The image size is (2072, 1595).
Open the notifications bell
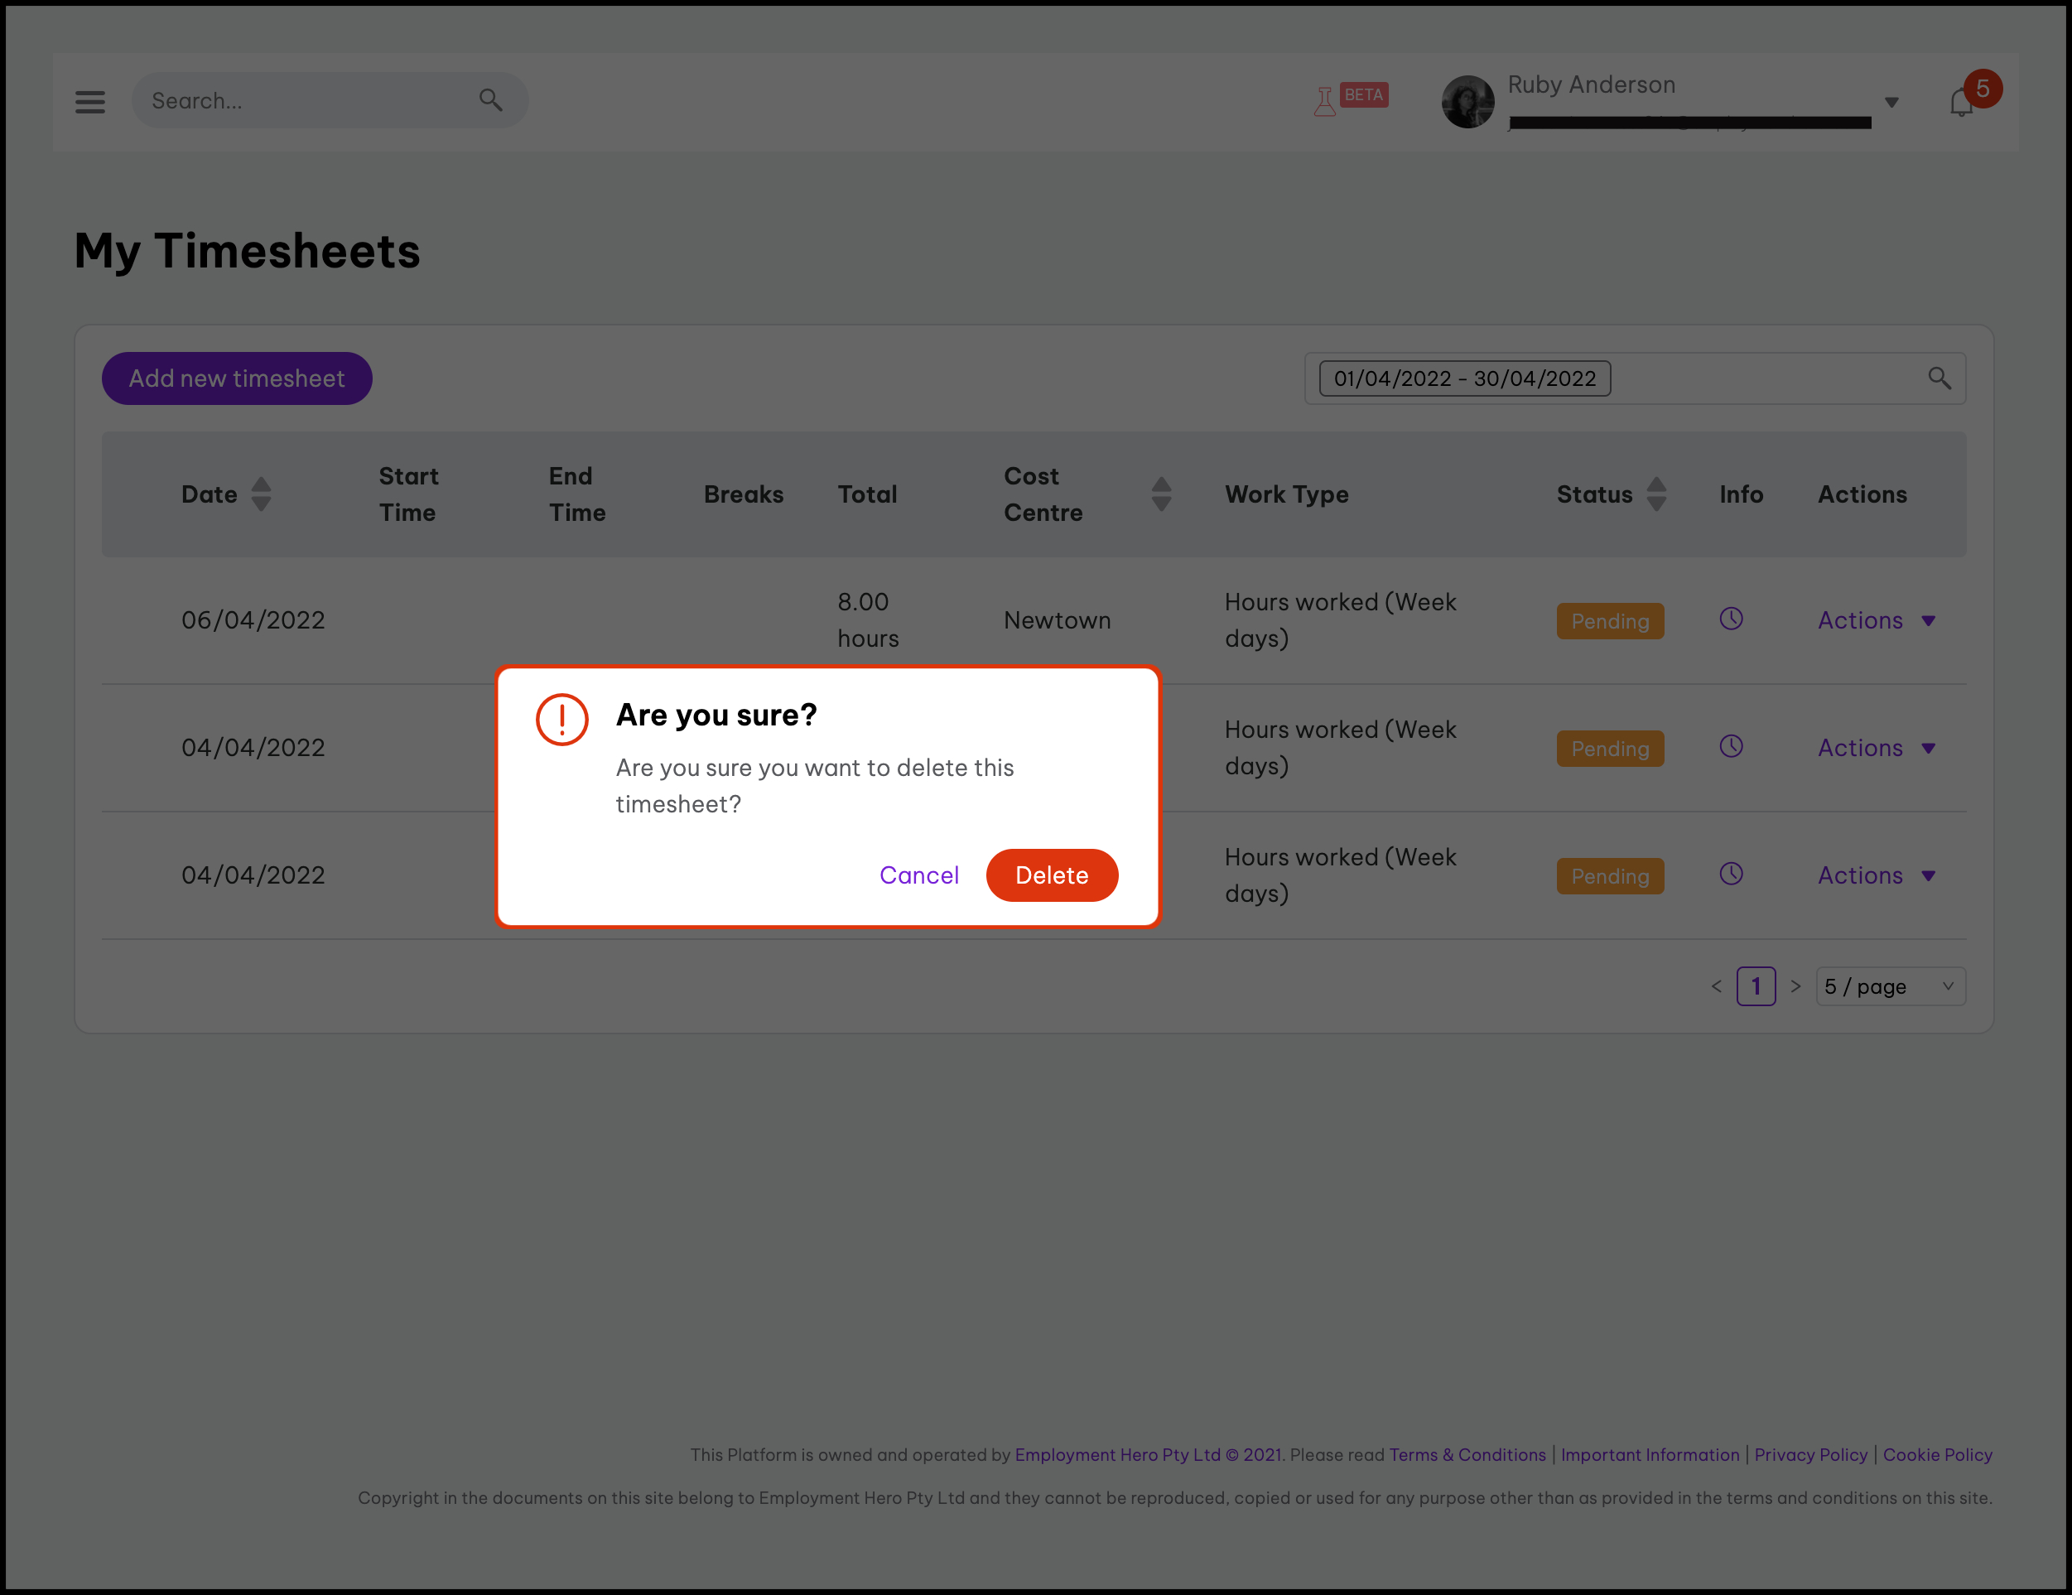1961,104
